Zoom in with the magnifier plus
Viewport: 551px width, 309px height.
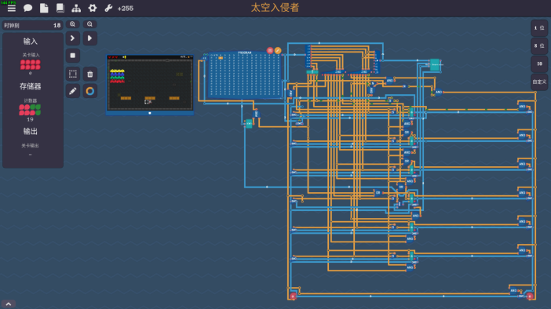tap(72, 24)
